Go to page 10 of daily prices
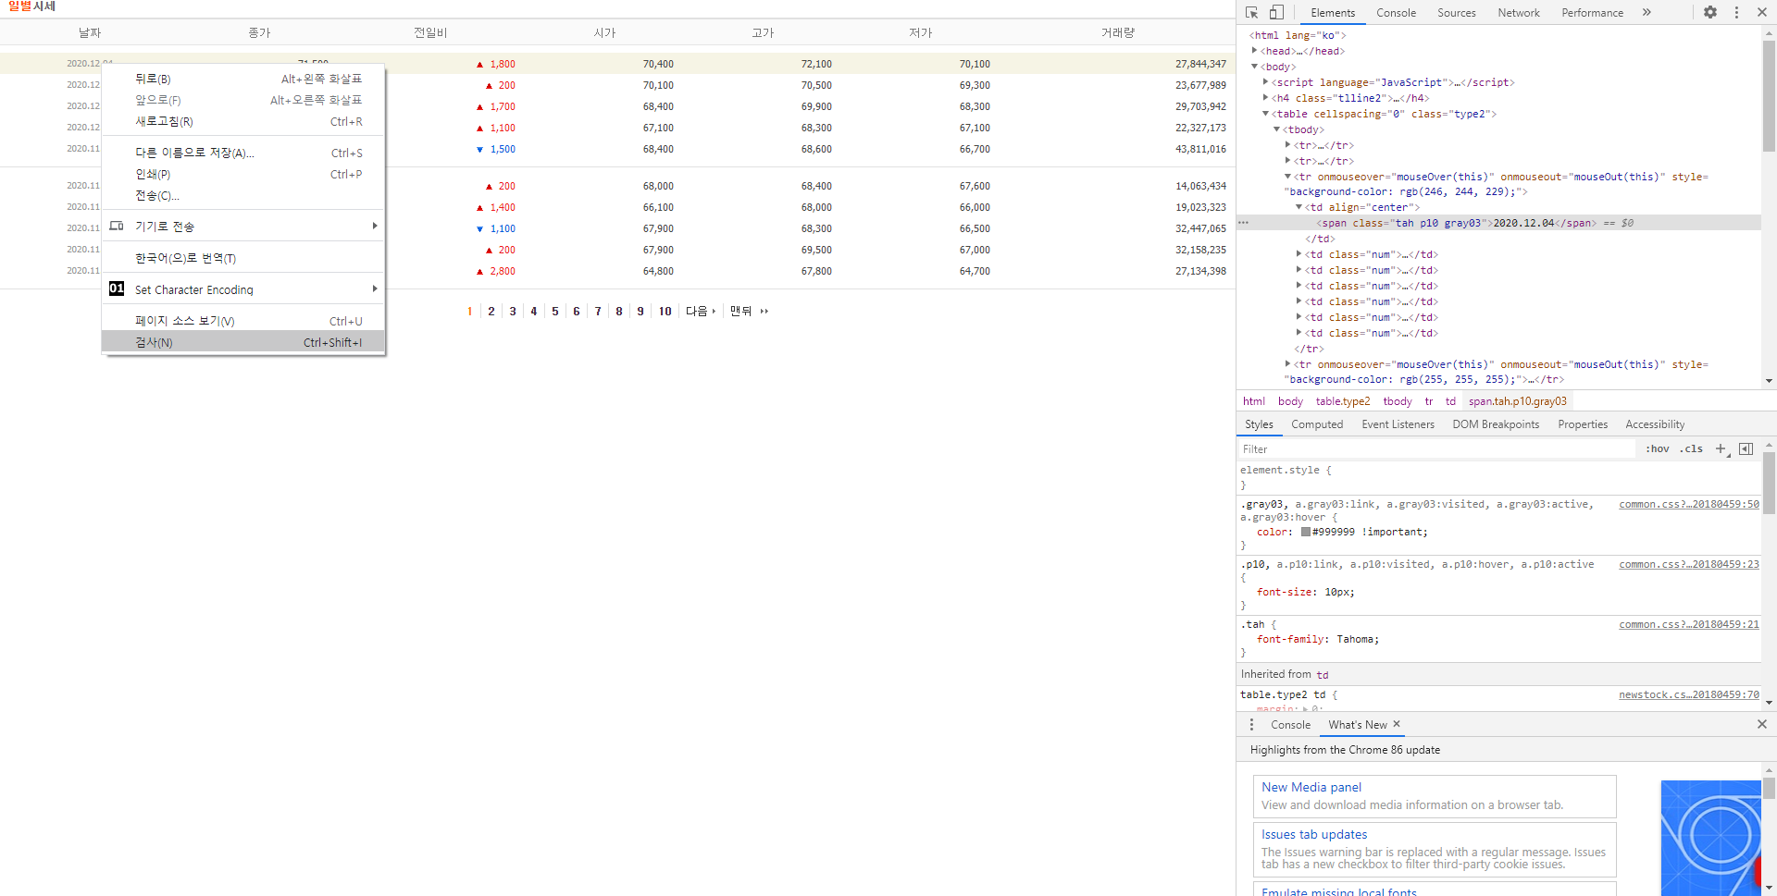Viewport: 1777px width, 896px height. point(665,312)
